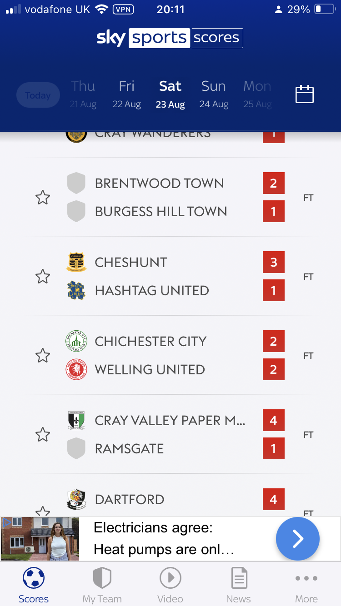341x606 pixels.
Task: Tap the Welling United red crest
Action: point(76,369)
